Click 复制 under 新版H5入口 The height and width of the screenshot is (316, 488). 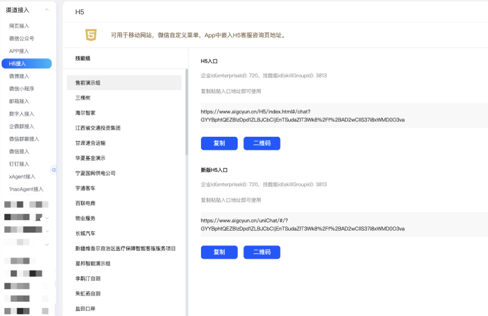click(x=219, y=252)
